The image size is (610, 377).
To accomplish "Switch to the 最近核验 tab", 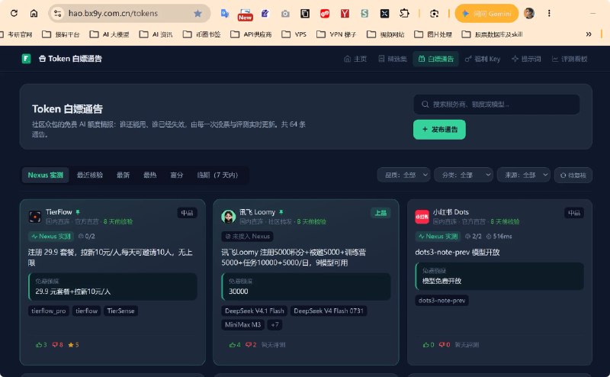I will coord(89,175).
